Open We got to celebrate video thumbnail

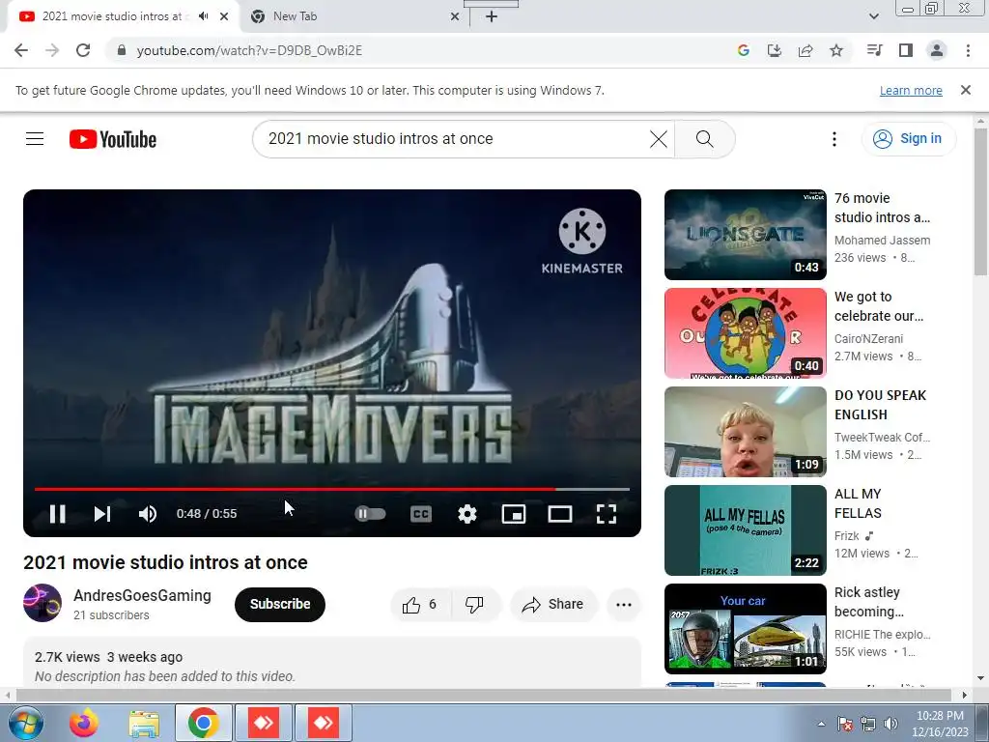tap(745, 333)
